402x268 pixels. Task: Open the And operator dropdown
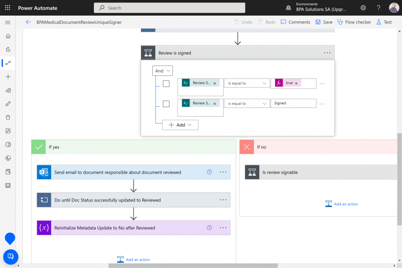pyautogui.click(x=162, y=71)
